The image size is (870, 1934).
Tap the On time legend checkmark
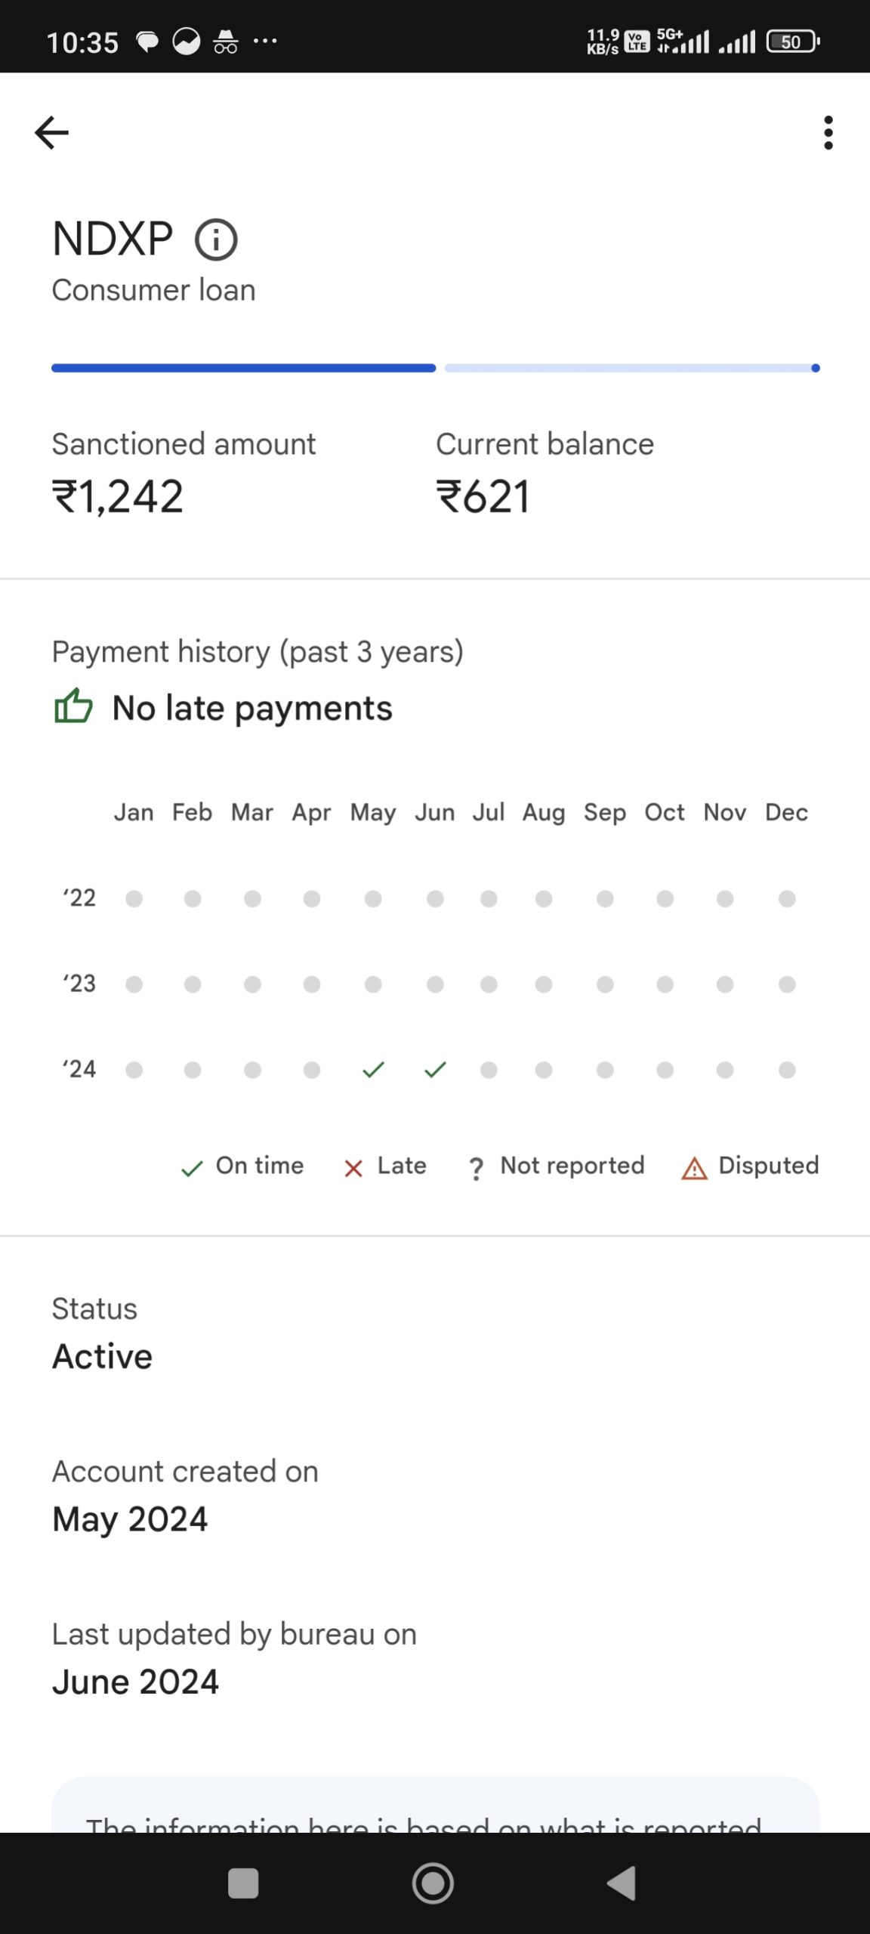point(192,1168)
